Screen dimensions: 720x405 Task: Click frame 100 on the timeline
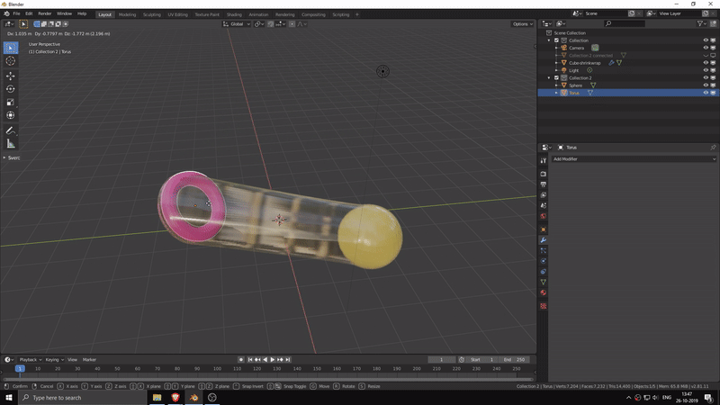pos(217,369)
